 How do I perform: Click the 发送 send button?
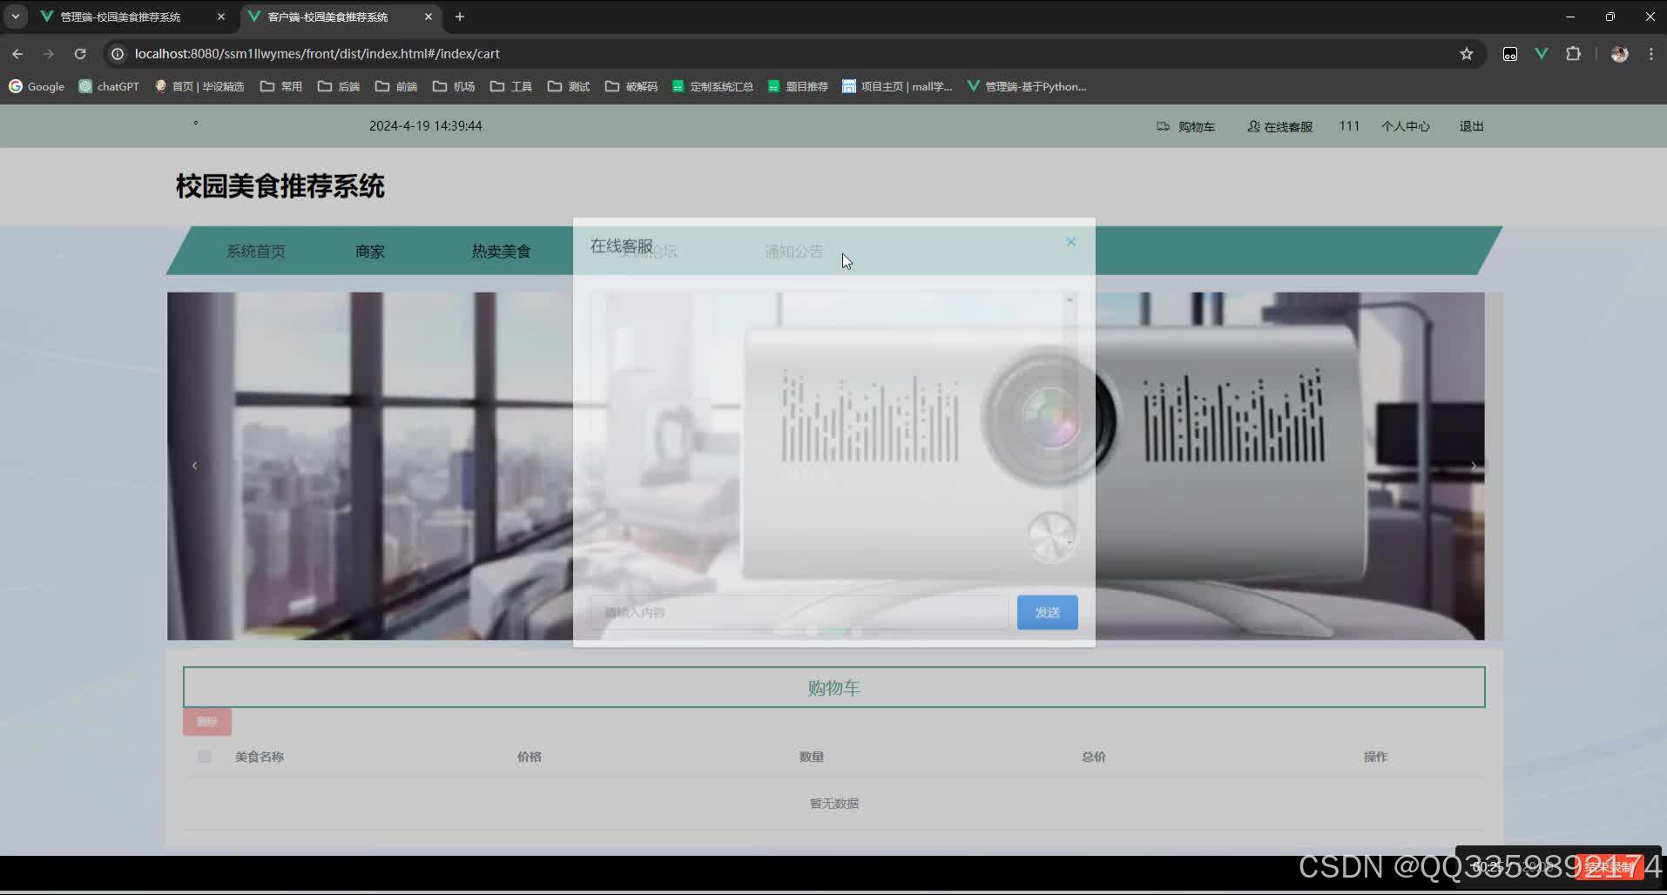tap(1047, 613)
